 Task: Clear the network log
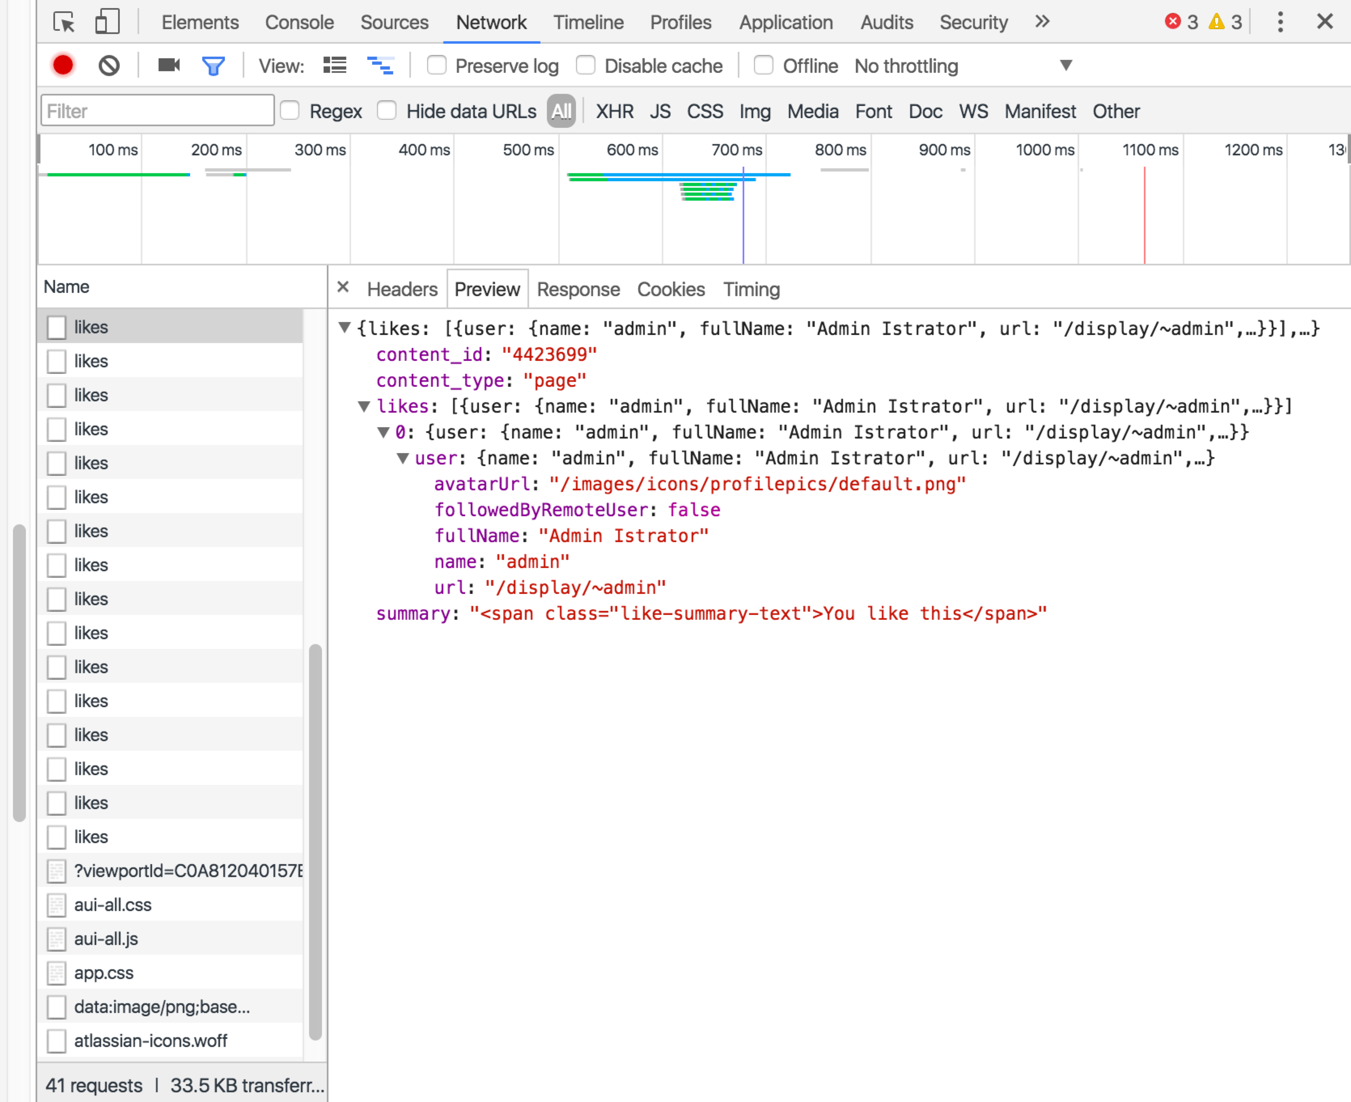[x=109, y=66]
